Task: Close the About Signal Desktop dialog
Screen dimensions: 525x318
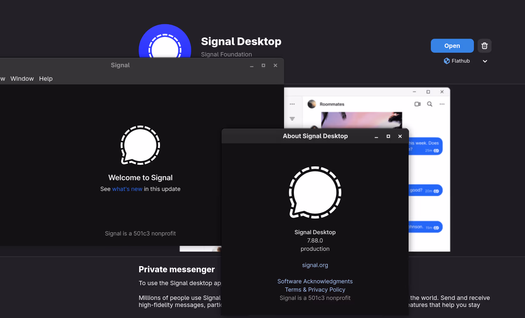Action: pos(400,136)
